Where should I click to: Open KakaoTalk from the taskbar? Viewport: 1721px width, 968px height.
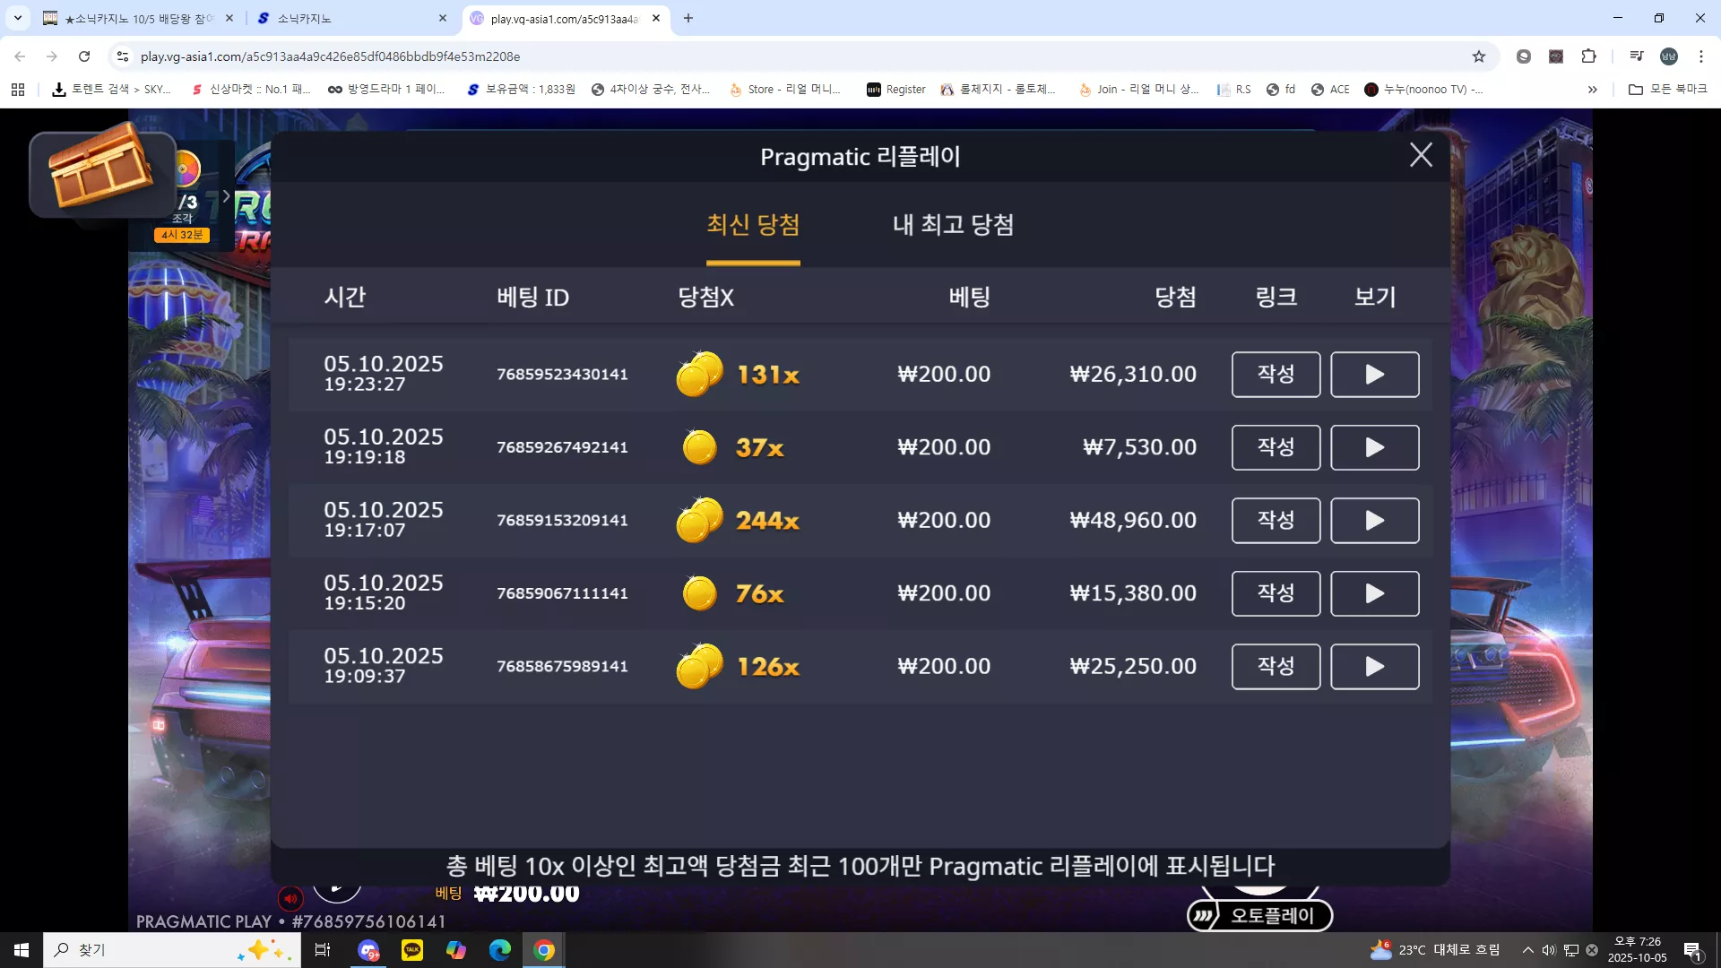[x=412, y=950]
